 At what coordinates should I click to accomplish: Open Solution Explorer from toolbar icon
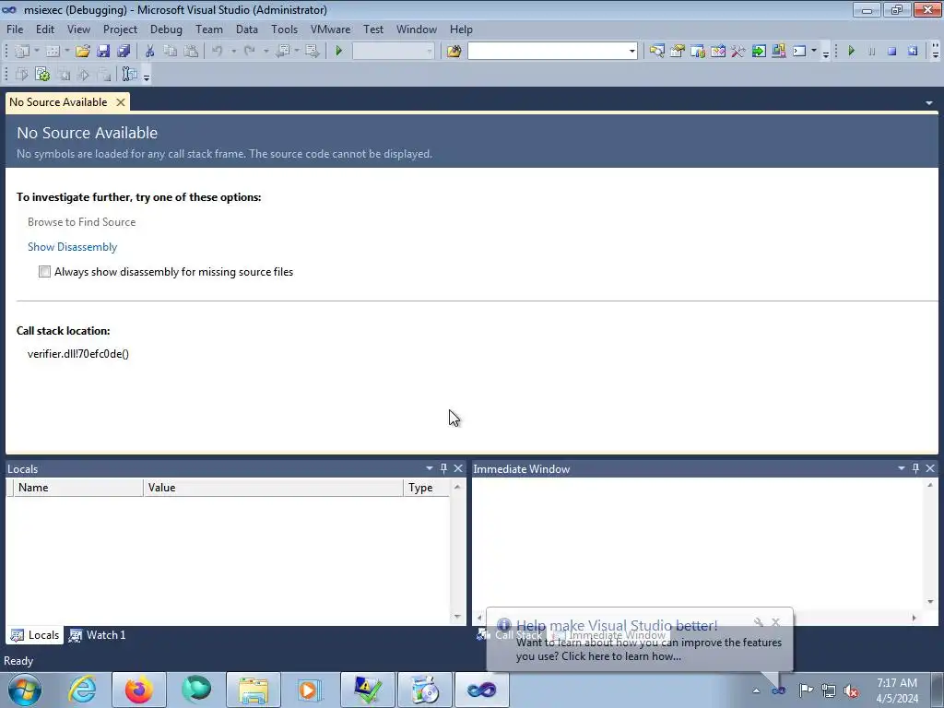click(x=656, y=52)
